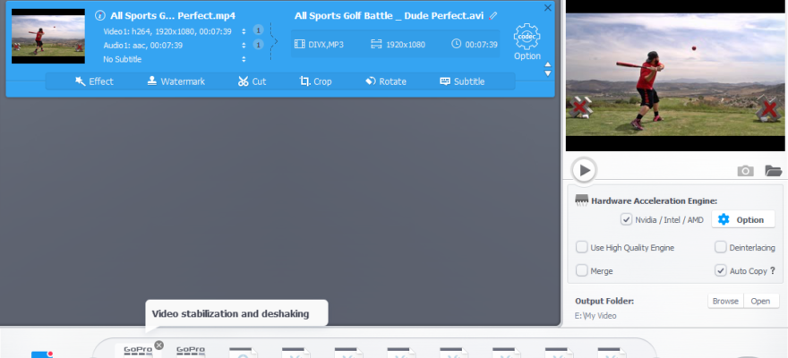This screenshot has width=788, height=358.
Task: Move the video item down in list
Action: click(x=548, y=73)
